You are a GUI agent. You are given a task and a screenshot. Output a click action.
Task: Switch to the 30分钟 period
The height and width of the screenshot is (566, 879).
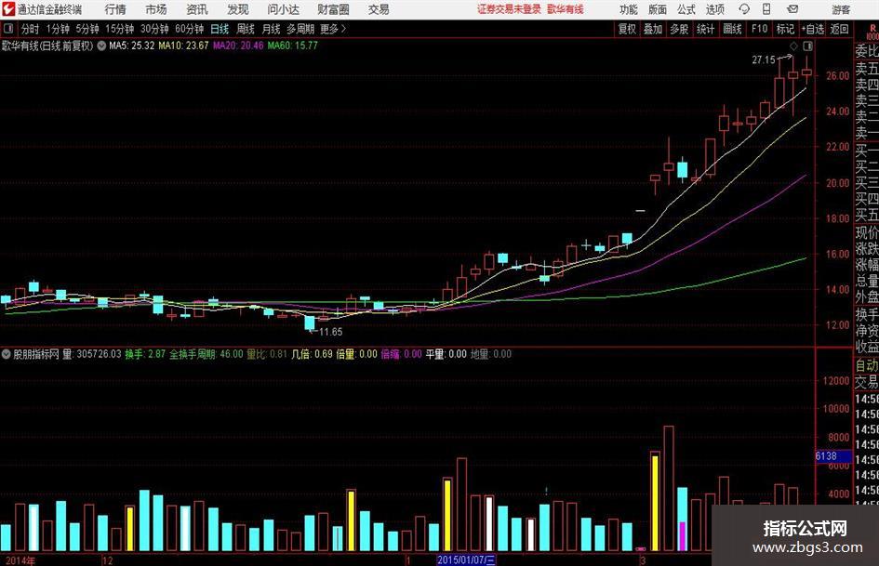(154, 29)
